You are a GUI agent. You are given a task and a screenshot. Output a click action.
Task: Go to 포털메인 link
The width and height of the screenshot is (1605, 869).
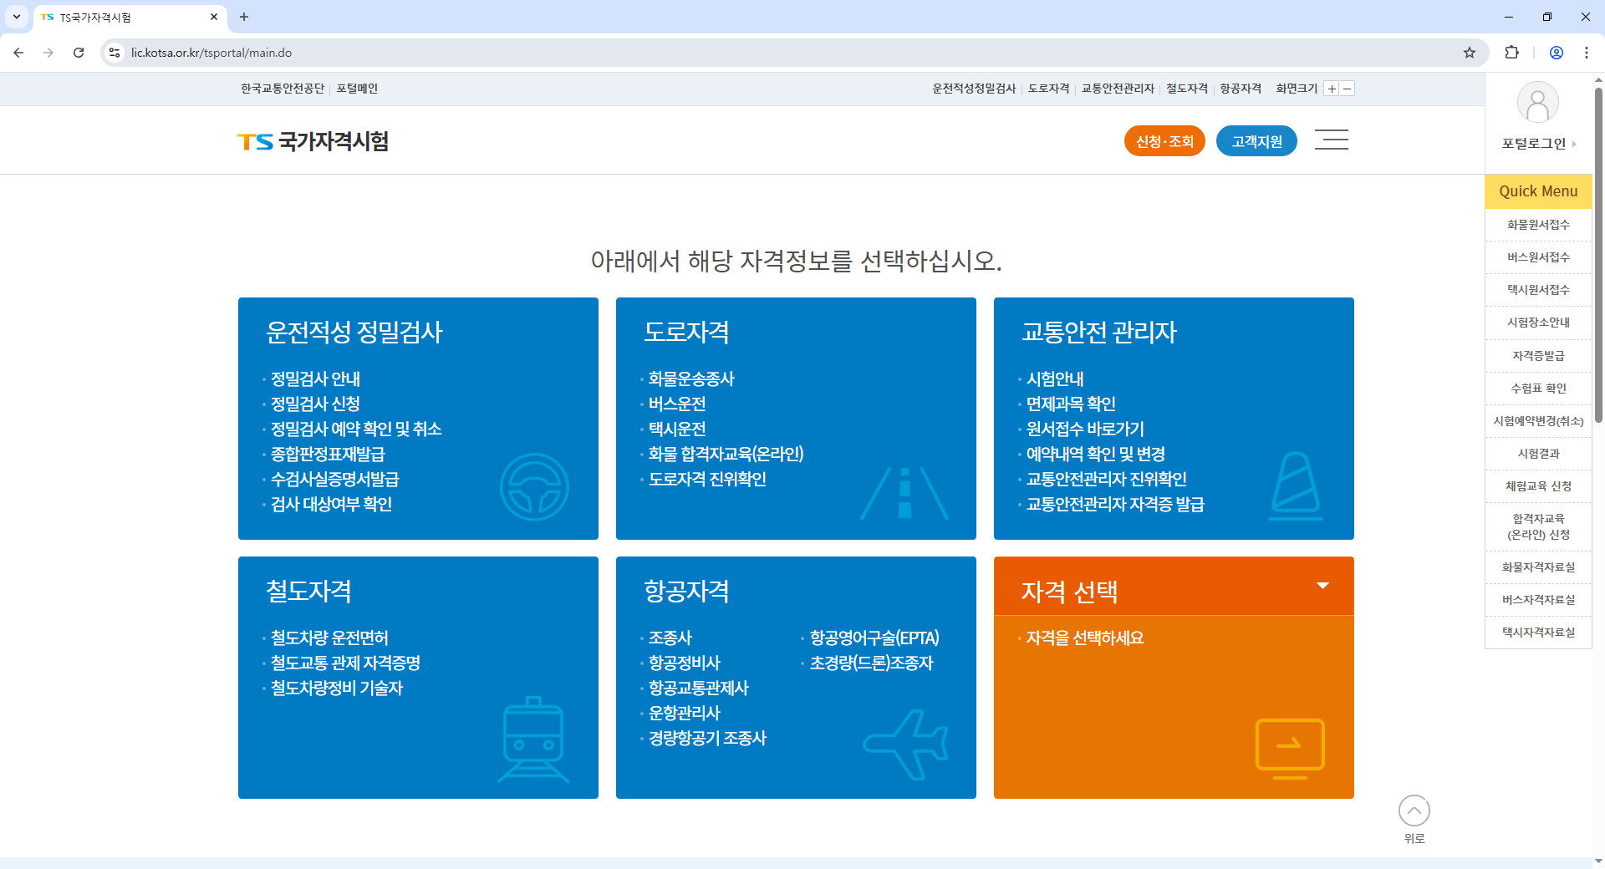point(357,89)
